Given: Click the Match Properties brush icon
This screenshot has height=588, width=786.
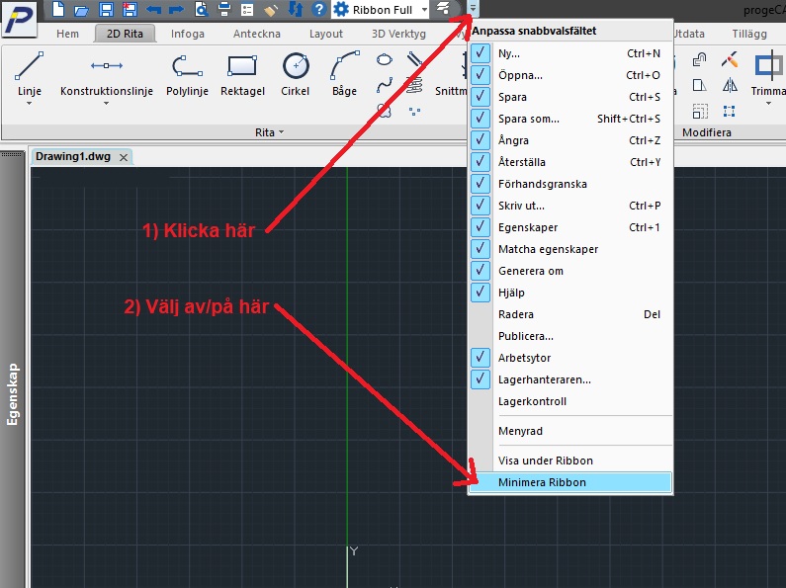Looking at the screenshot, I should point(271,10).
